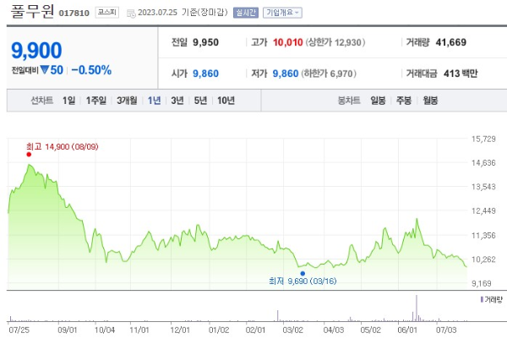Image resolution: width=507 pixels, height=344 pixels.
Task: Click the 최저 9,690 (03/16) label
Action: pyautogui.click(x=303, y=281)
